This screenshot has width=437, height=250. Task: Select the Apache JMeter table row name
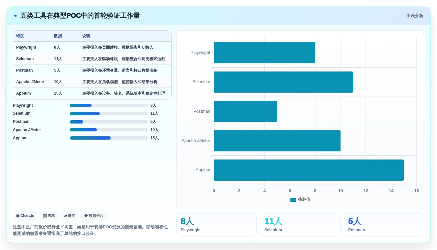[30, 82]
